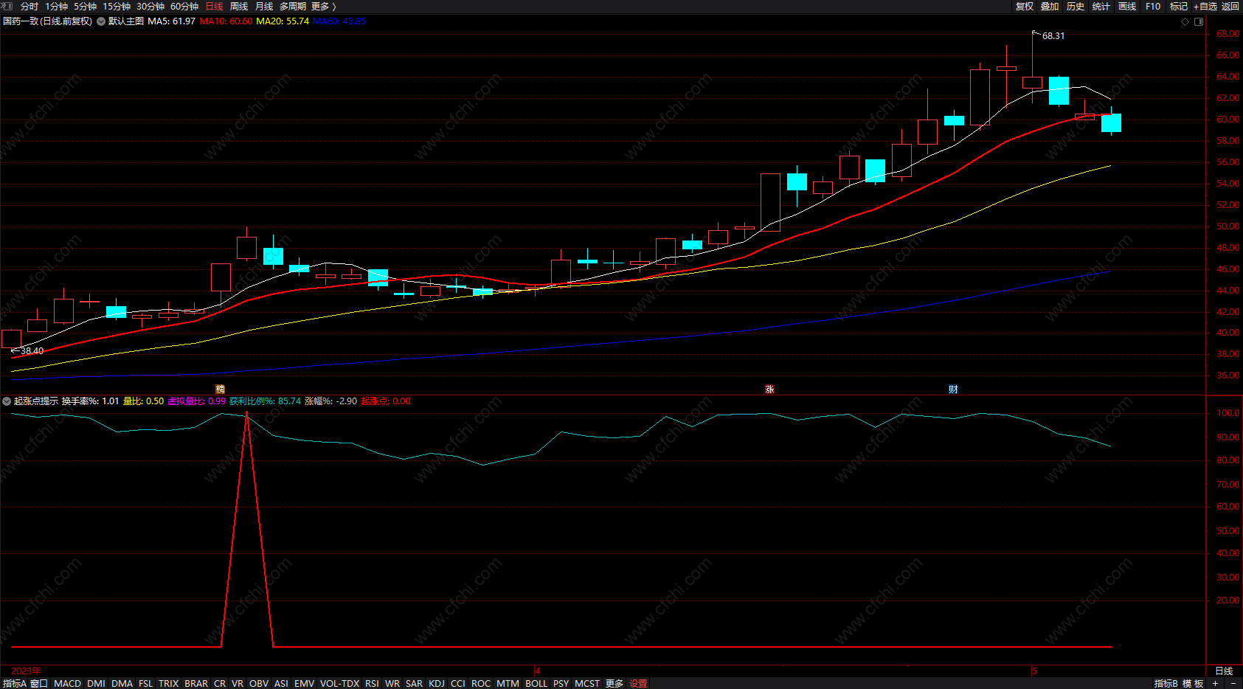Select the EMV indicator tab
1243x689 pixels.
pyautogui.click(x=304, y=683)
